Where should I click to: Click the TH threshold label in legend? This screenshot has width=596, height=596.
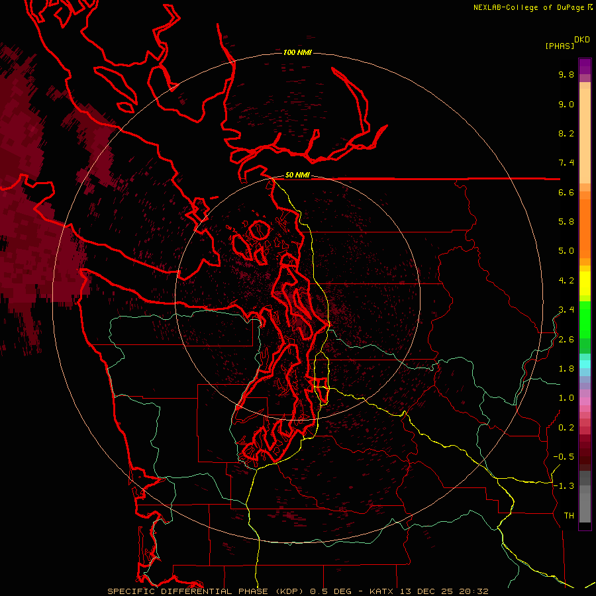(569, 516)
